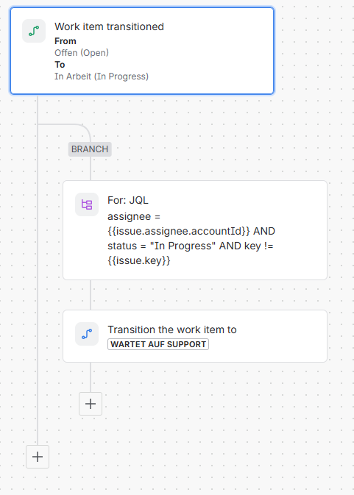
Task: Click the Work item transitioned heading
Action: 109,26
